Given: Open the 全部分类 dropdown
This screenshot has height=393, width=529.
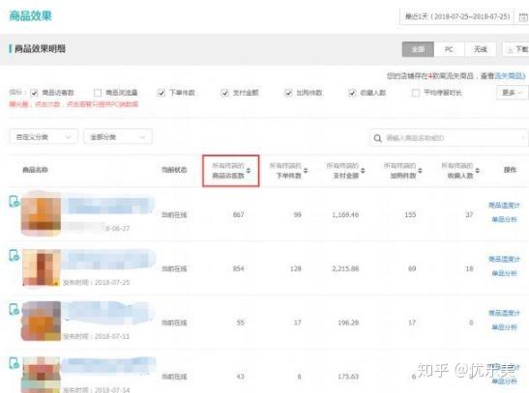Looking at the screenshot, I should point(118,137).
